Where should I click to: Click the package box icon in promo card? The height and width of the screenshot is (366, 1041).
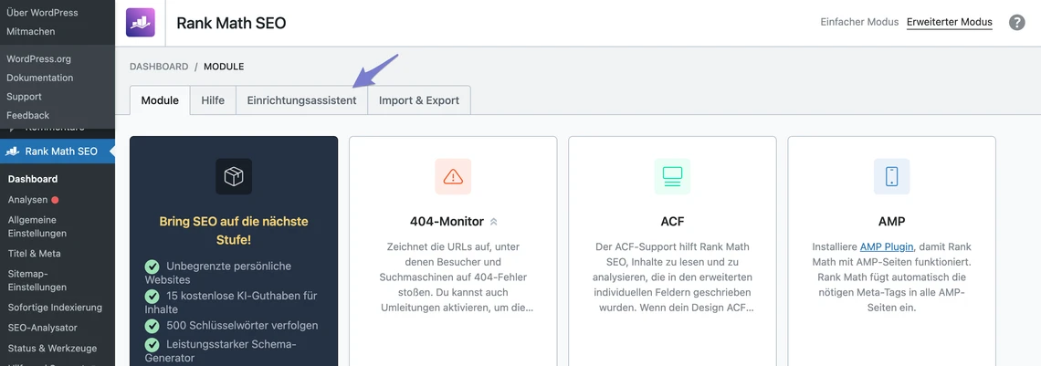(234, 176)
